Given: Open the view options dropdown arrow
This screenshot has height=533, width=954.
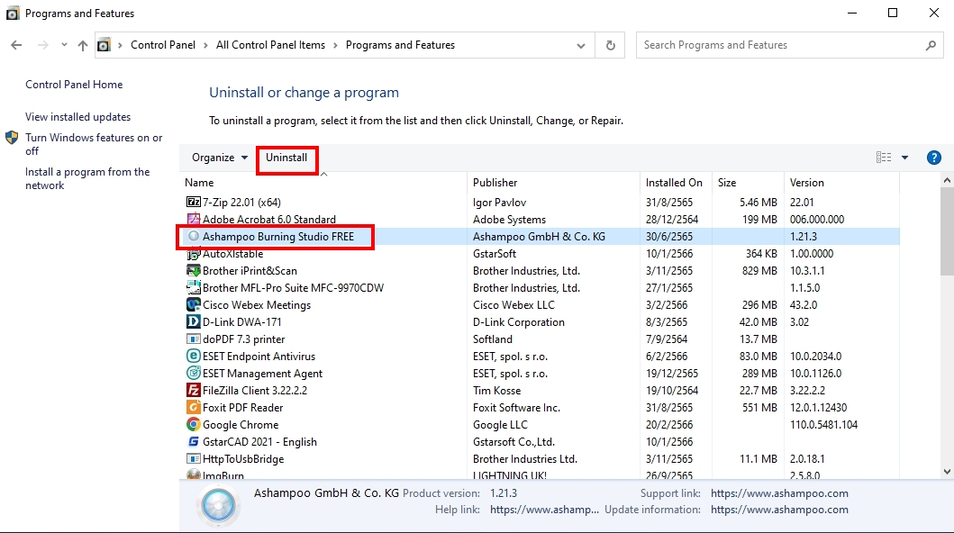Looking at the screenshot, I should [904, 158].
